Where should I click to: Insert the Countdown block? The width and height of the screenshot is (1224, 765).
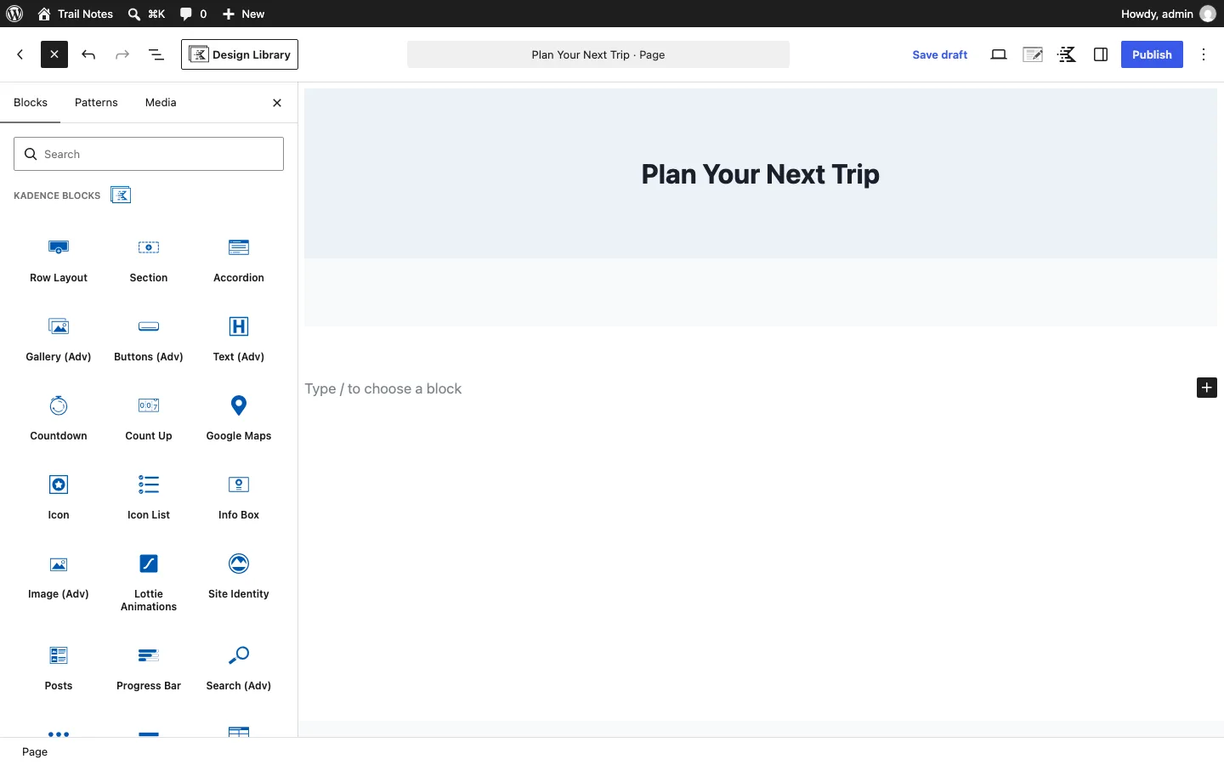pyautogui.click(x=59, y=419)
